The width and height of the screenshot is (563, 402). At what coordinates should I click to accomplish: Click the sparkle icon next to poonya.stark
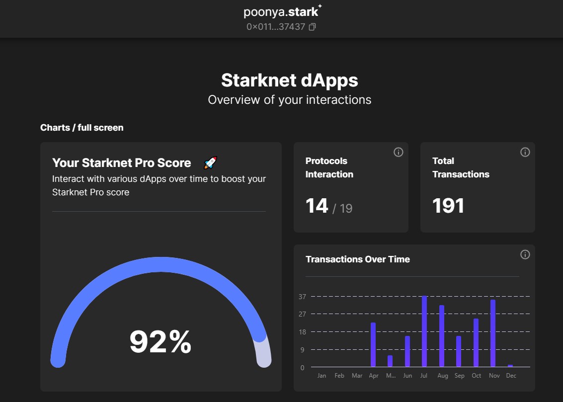320,6
